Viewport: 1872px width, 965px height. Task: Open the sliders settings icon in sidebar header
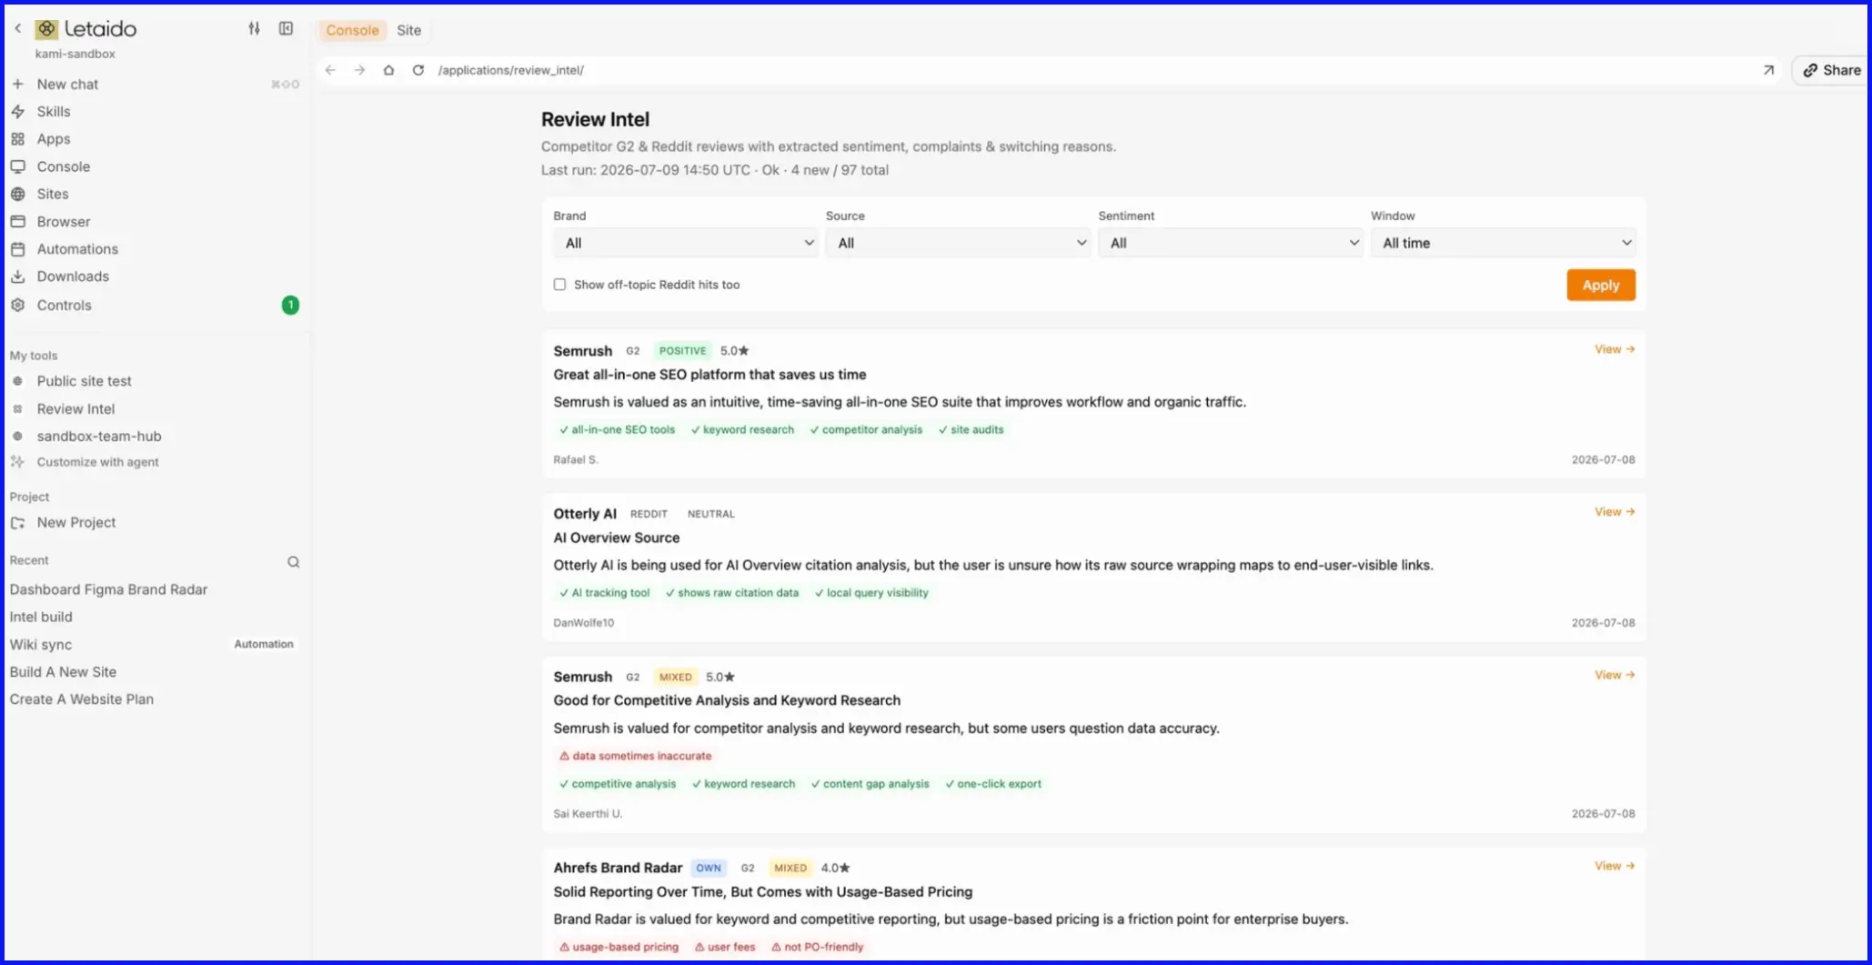[254, 29]
